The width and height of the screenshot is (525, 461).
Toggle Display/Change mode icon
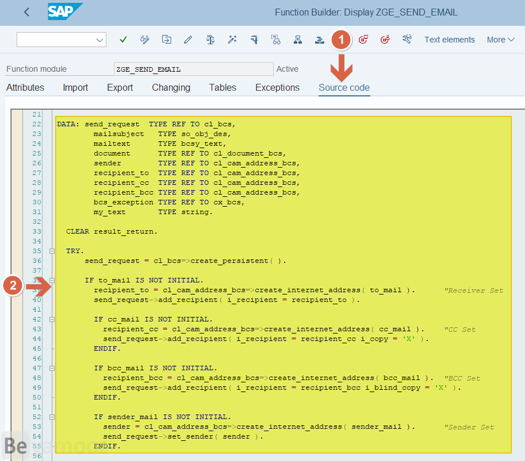point(145,40)
